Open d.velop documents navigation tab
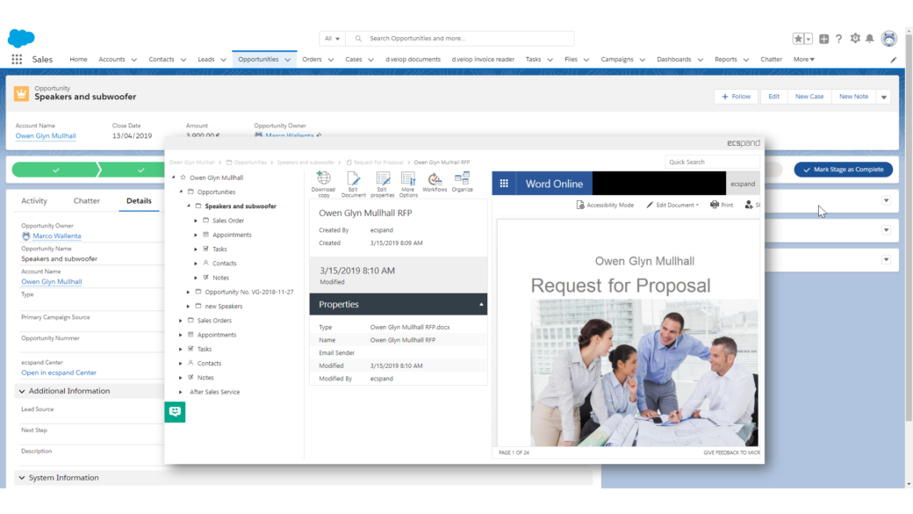Screen dimensions: 913x514 [413, 60]
